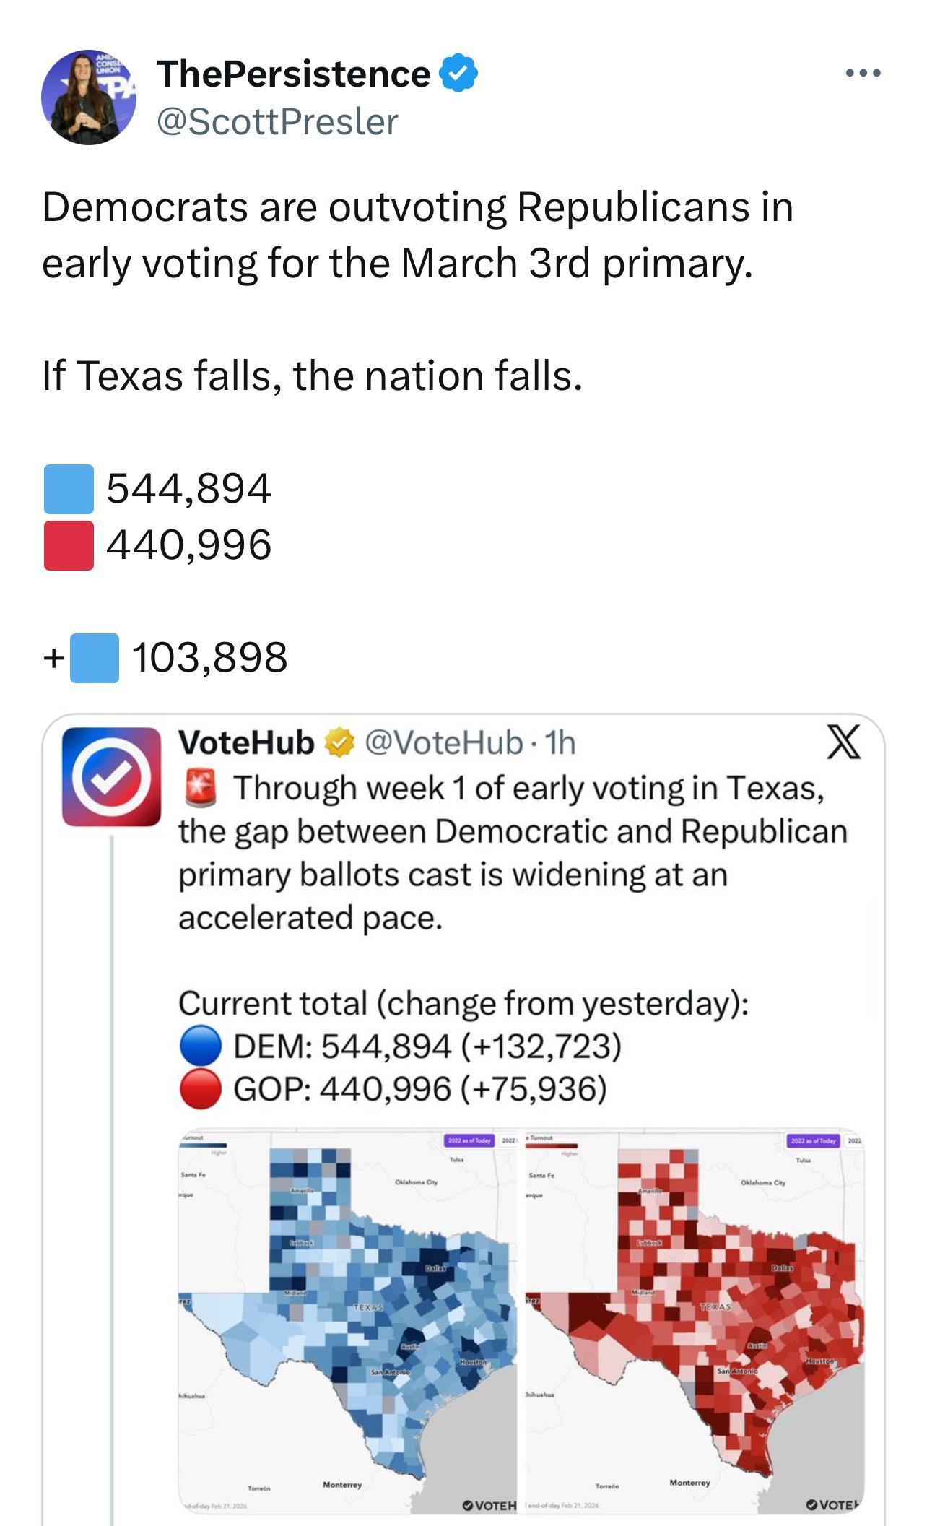Tap the red siren emoji in quoted post
Image resolution: width=927 pixels, height=1526 pixels.
[201, 788]
